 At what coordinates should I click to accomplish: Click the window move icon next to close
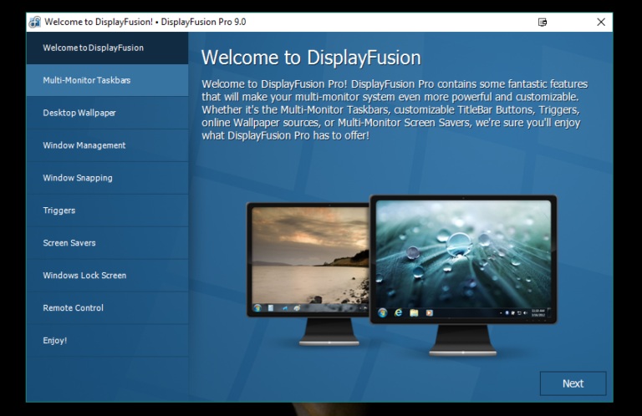pos(542,22)
